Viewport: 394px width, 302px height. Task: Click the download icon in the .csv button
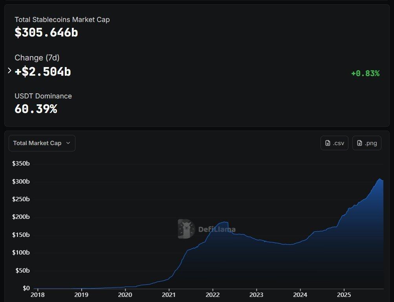click(328, 143)
